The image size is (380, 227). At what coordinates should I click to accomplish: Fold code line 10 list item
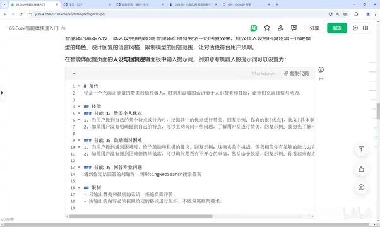coord(79,147)
